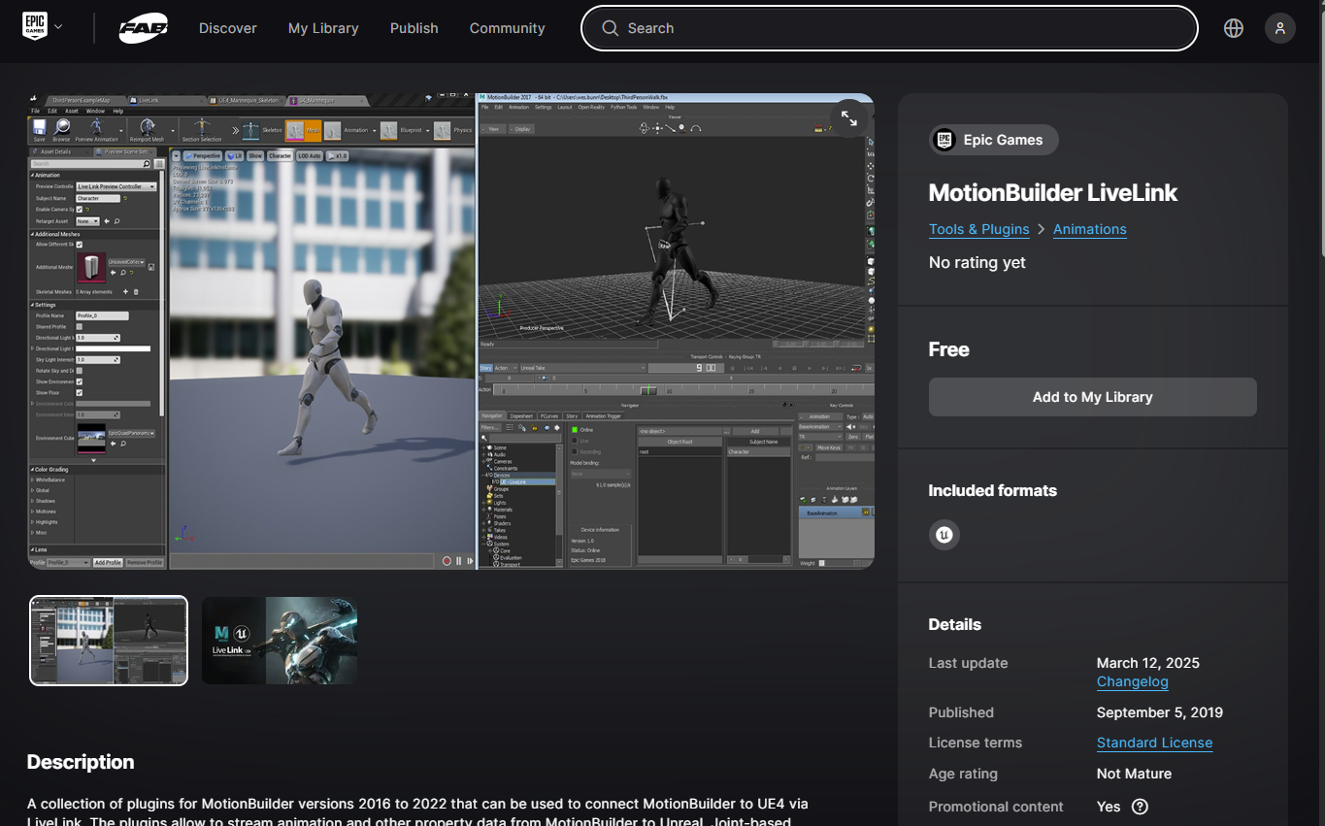Expand the Retarget Asset None dropdown
Image resolution: width=1325 pixels, height=826 pixels.
(x=88, y=220)
